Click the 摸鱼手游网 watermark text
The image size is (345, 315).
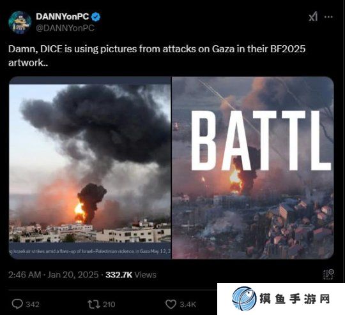pos(295,299)
